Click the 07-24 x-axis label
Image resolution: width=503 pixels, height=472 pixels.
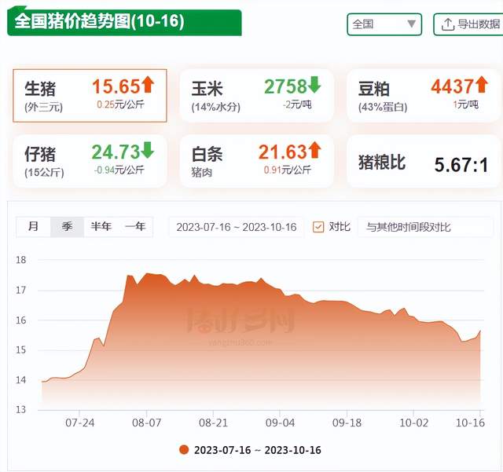click(80, 423)
